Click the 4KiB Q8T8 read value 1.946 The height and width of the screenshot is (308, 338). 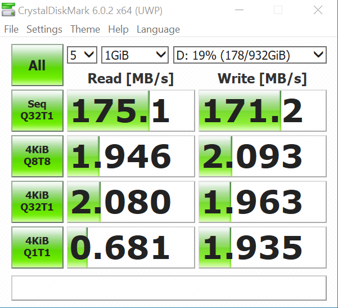131,157
